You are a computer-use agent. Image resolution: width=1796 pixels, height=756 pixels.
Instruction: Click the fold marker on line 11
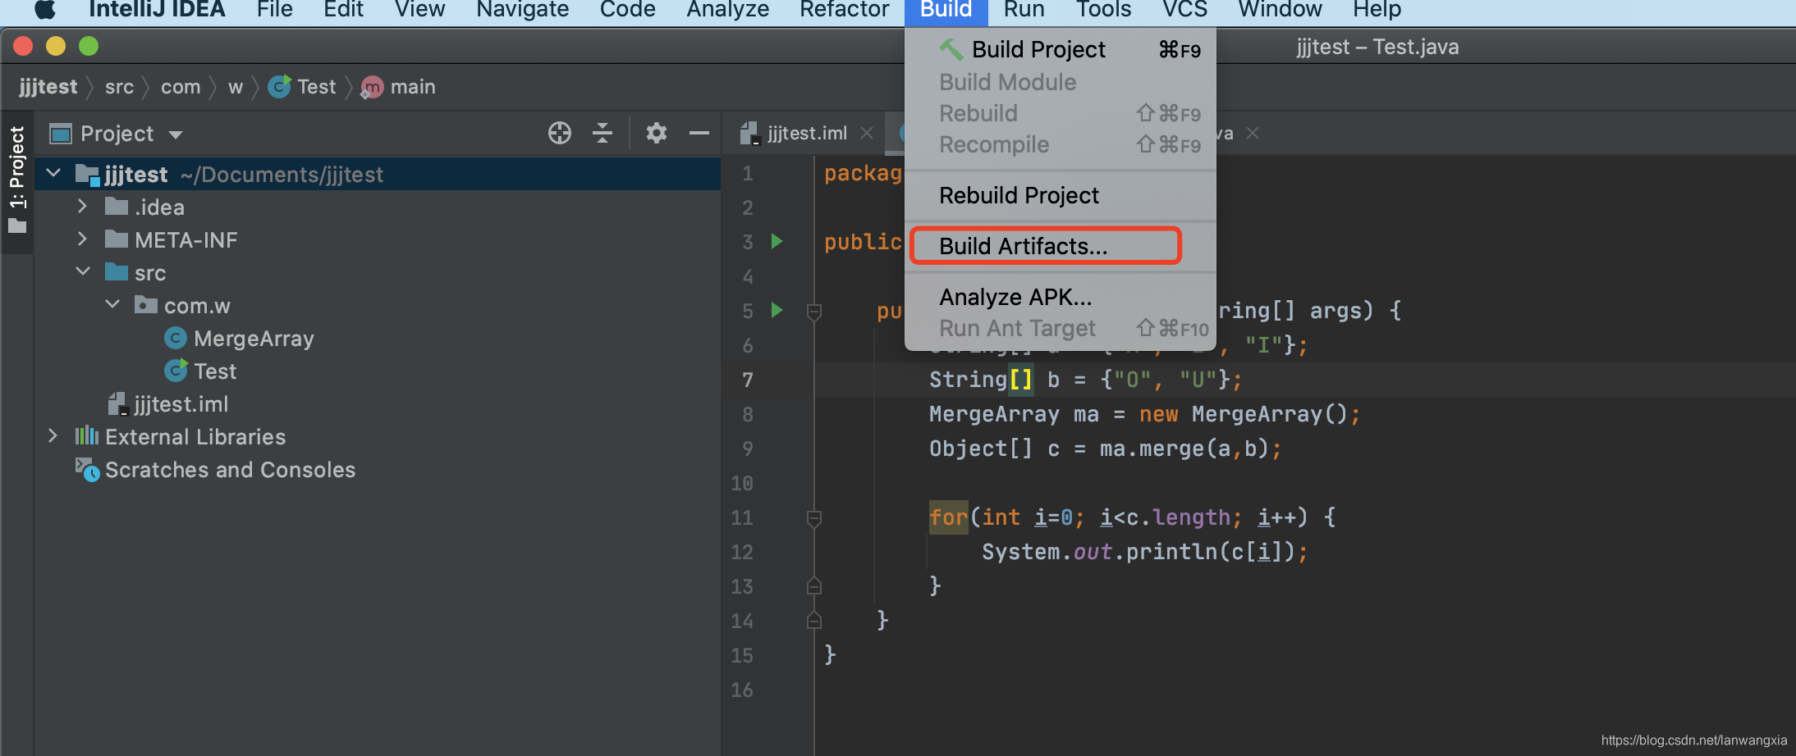click(x=814, y=518)
